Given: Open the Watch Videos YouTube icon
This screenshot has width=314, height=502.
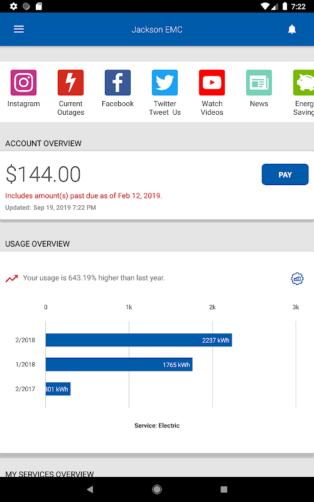Looking at the screenshot, I should pyautogui.click(x=212, y=83).
